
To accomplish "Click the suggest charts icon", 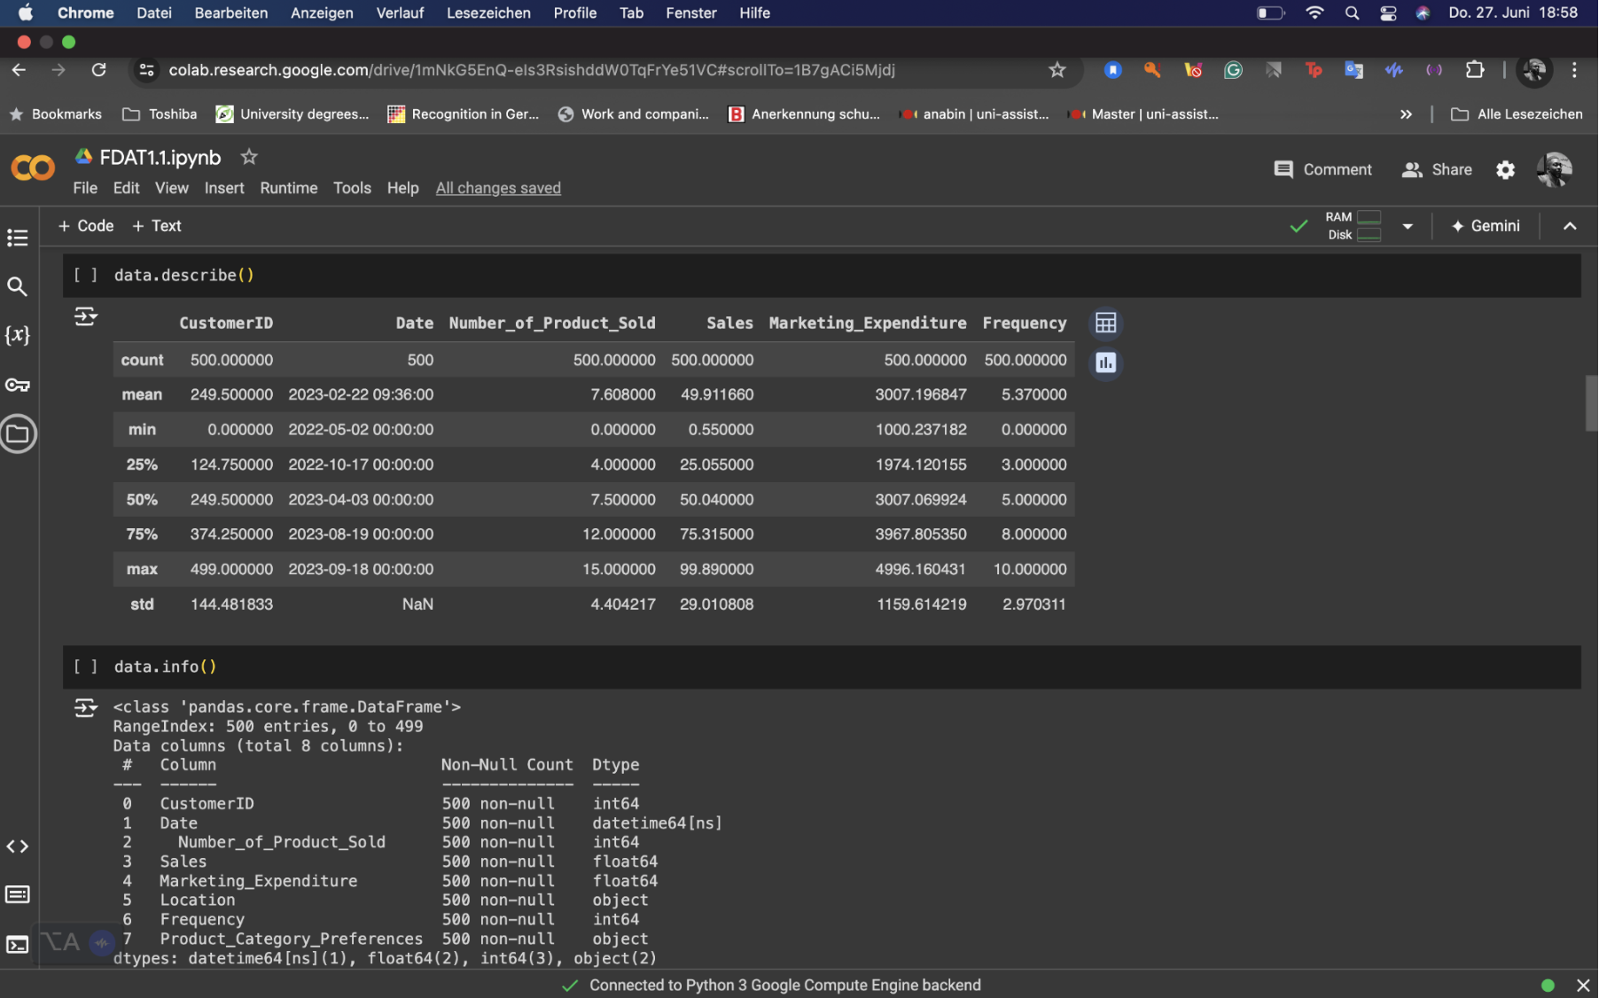I will [x=1105, y=363].
